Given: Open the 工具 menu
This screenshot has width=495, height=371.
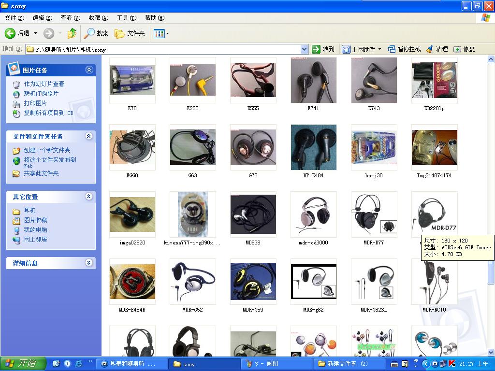Looking at the screenshot, I should coord(127,18).
